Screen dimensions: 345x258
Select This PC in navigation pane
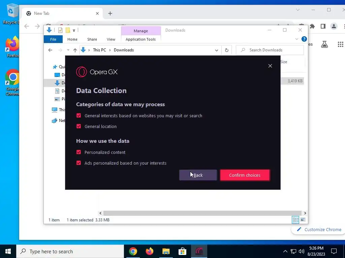coord(59,110)
